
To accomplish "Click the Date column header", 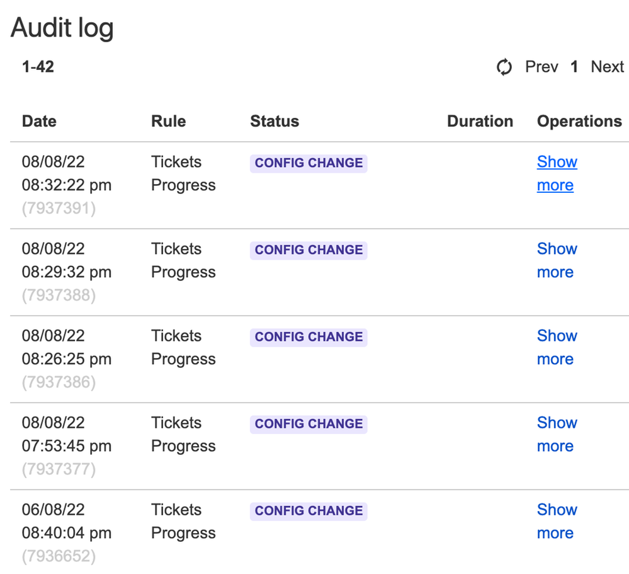I will click(39, 121).
